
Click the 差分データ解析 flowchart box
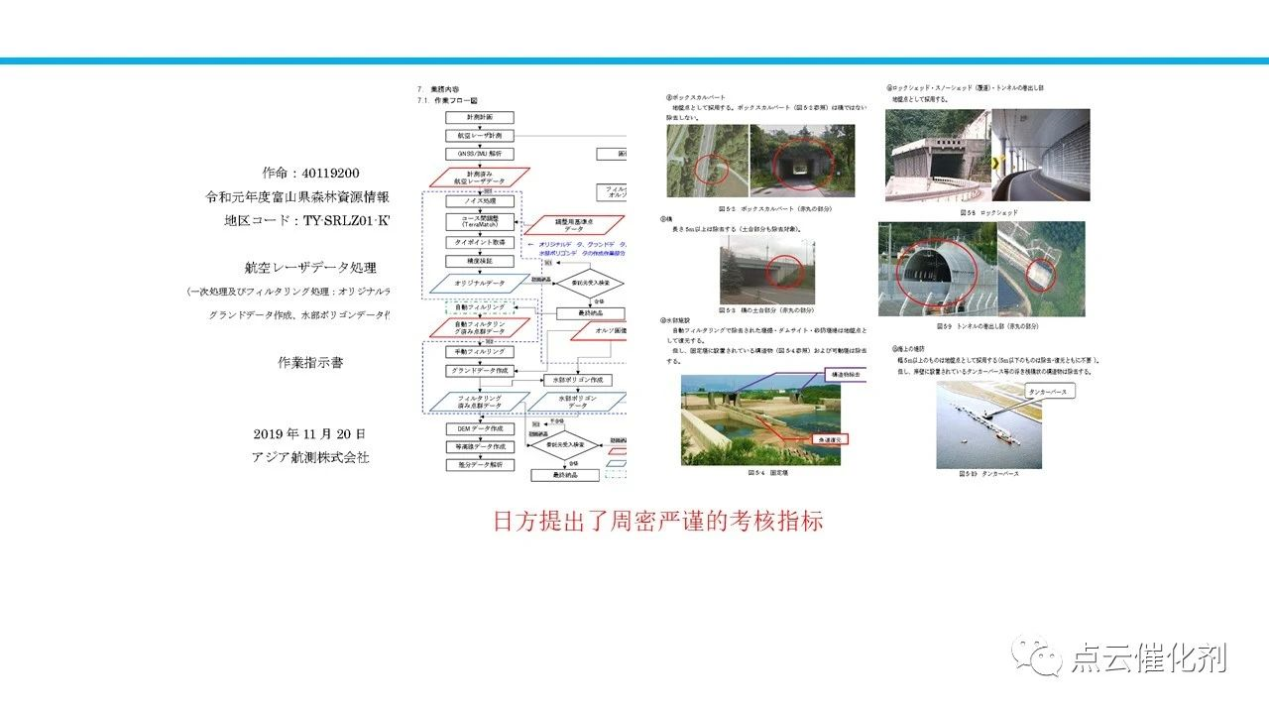[480, 465]
